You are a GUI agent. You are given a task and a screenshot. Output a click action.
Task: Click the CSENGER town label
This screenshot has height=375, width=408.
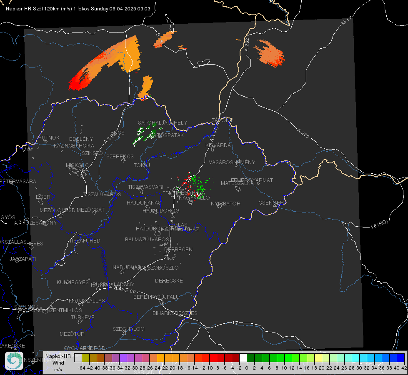click(271, 203)
